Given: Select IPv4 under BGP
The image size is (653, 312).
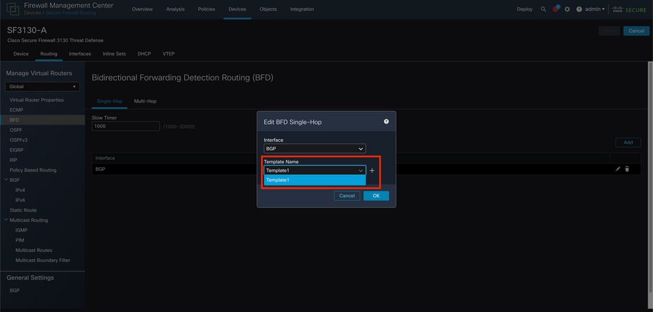Looking at the screenshot, I should (20, 190).
